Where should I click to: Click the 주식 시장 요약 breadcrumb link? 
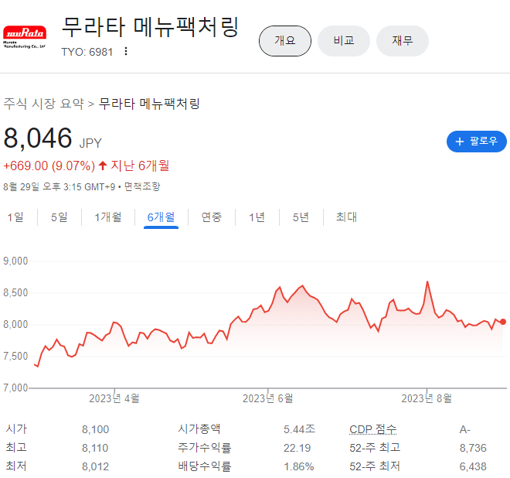tap(43, 104)
